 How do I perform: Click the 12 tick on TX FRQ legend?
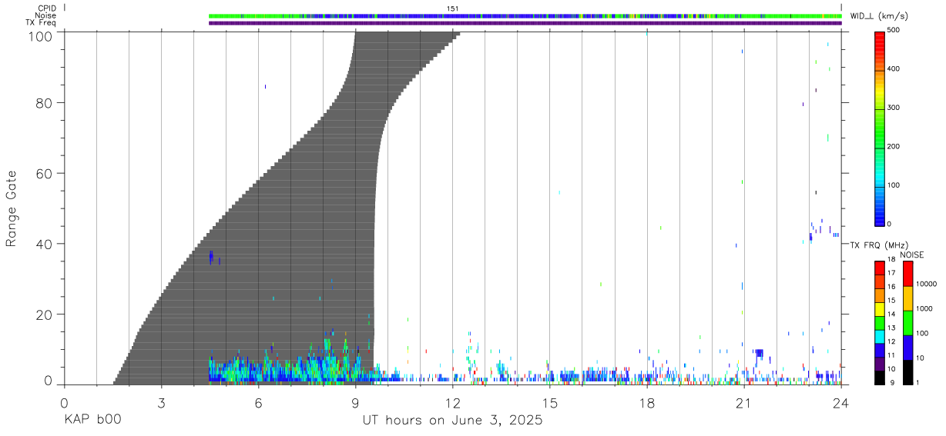[891, 341]
